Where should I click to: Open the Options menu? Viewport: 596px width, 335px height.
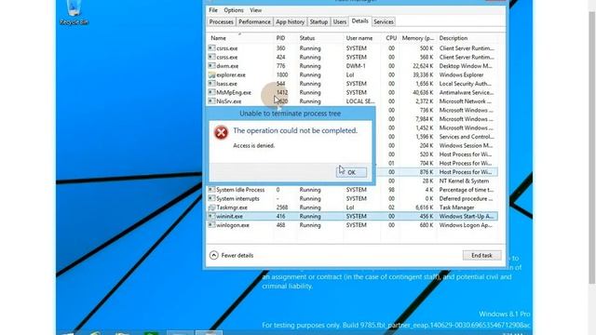pyautogui.click(x=234, y=10)
